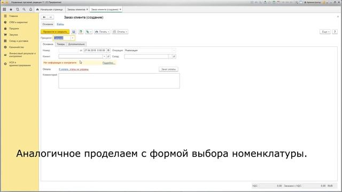Screen dimensions: 342x192
Task: Click open icon next to Склад field
Action: click(174, 57)
